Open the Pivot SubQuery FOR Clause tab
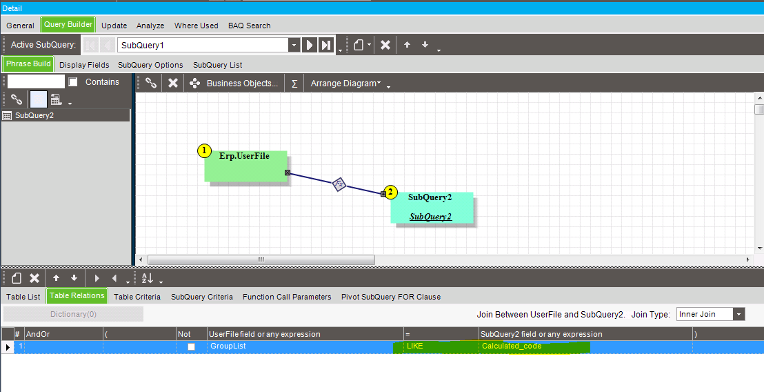The height and width of the screenshot is (392, 764). point(391,297)
